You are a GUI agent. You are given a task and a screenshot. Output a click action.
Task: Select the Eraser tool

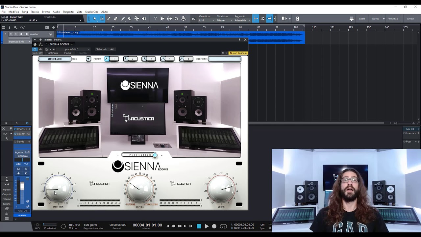pyautogui.click(x=115, y=19)
